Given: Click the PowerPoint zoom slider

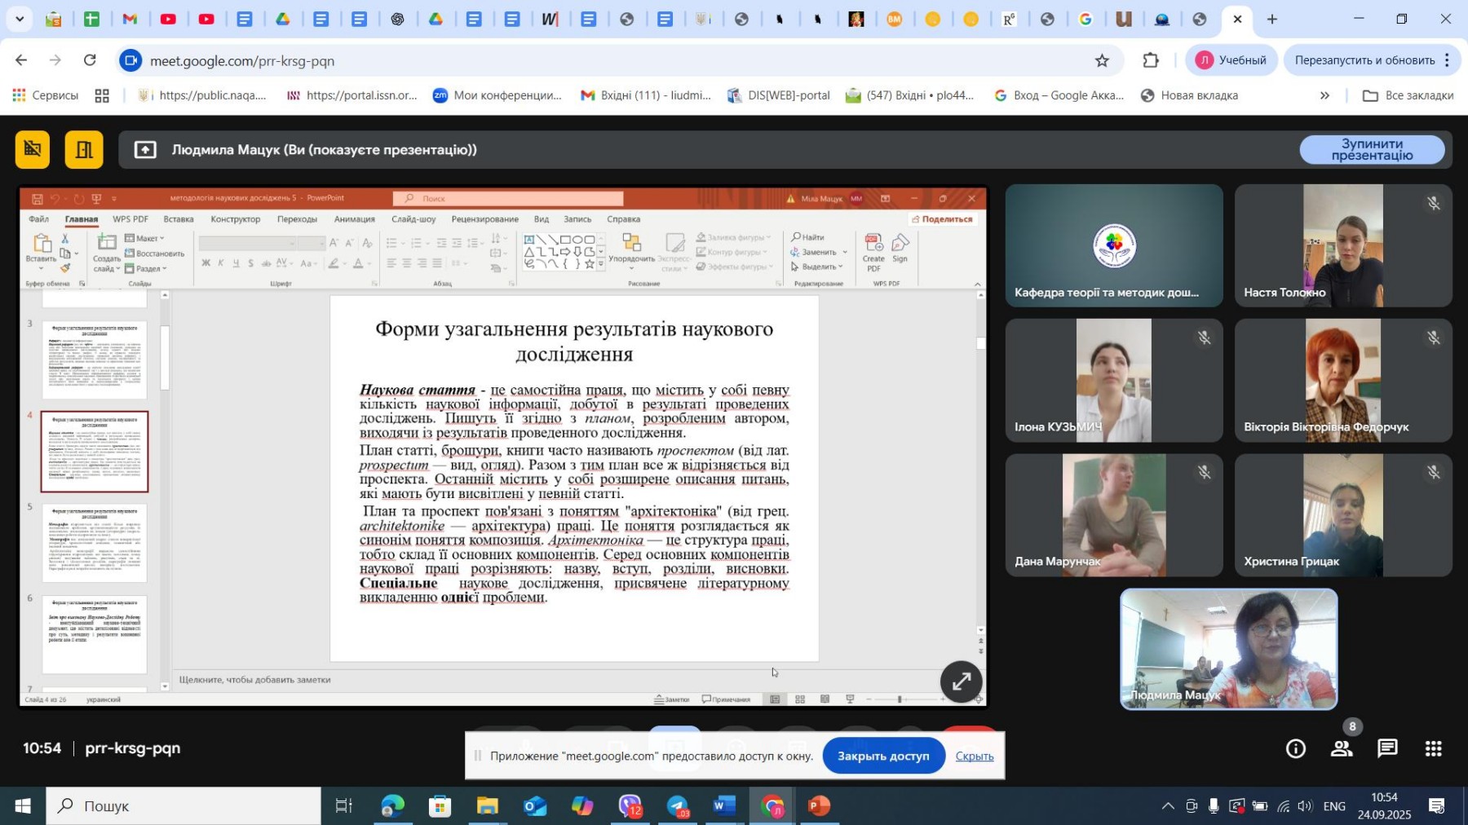Looking at the screenshot, I should pyautogui.click(x=900, y=699).
